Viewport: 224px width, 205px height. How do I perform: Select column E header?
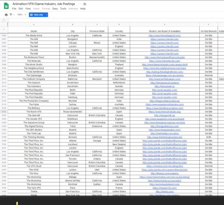[x=165, y=25]
